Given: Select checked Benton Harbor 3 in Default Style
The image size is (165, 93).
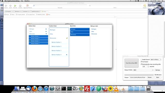Looking at the screenshot, I should (38, 41).
